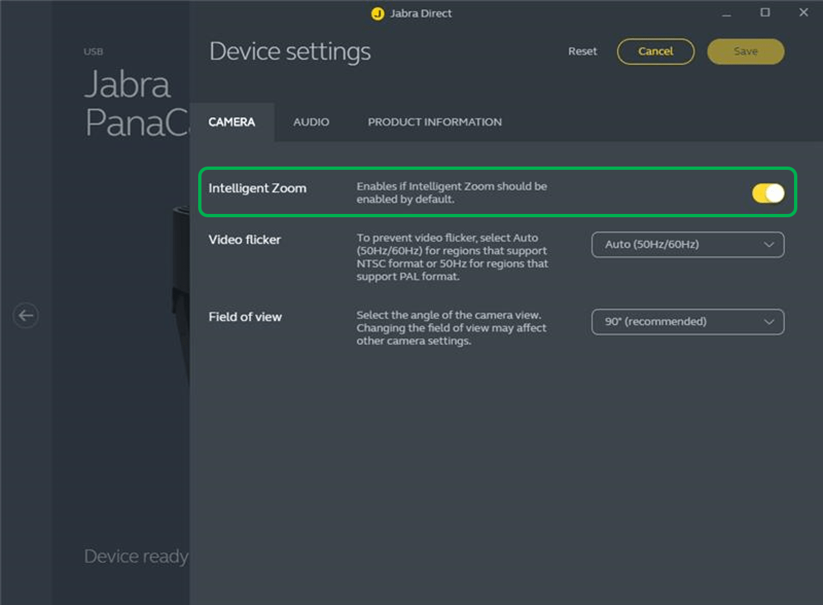Switch to the PRODUCT INFORMATION tab
Image resolution: width=823 pixels, height=605 pixels.
click(x=435, y=122)
